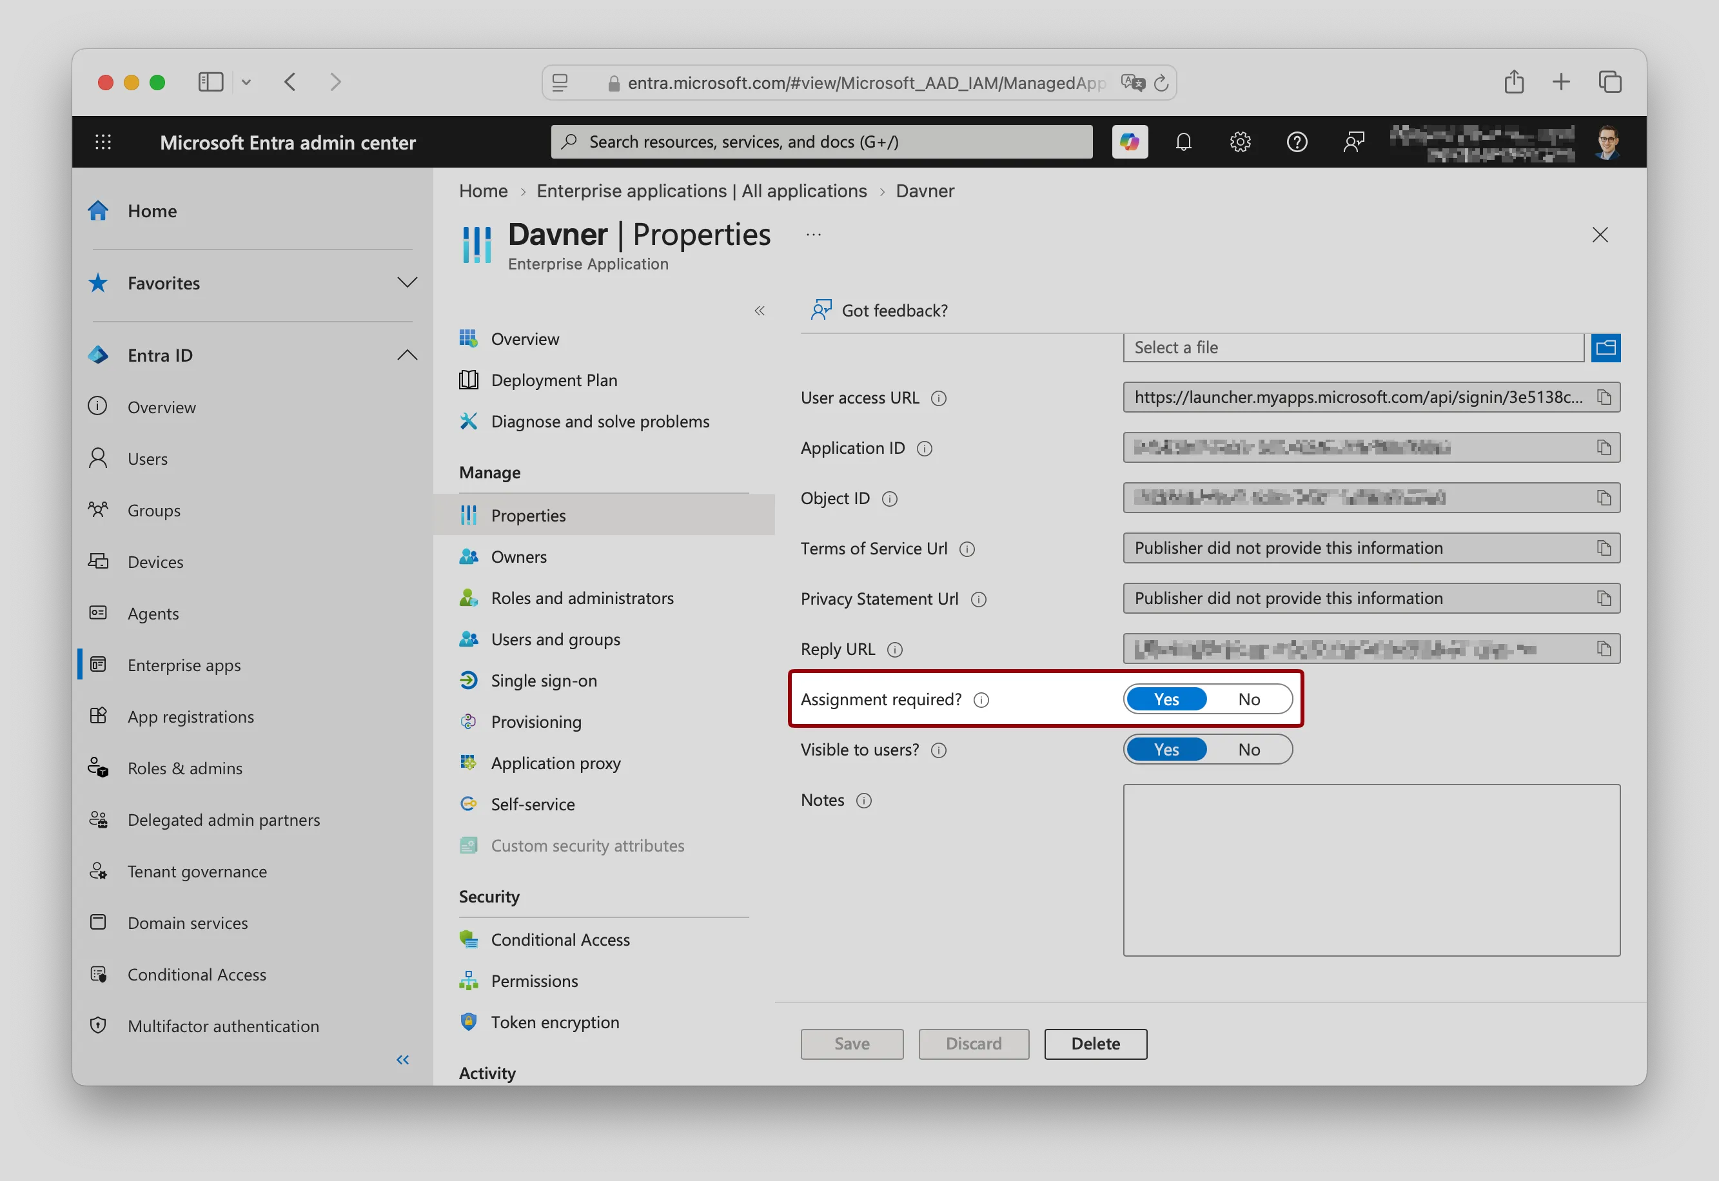1719x1181 pixels.
Task: Click the feedback person icon in the header
Action: pos(1353,141)
